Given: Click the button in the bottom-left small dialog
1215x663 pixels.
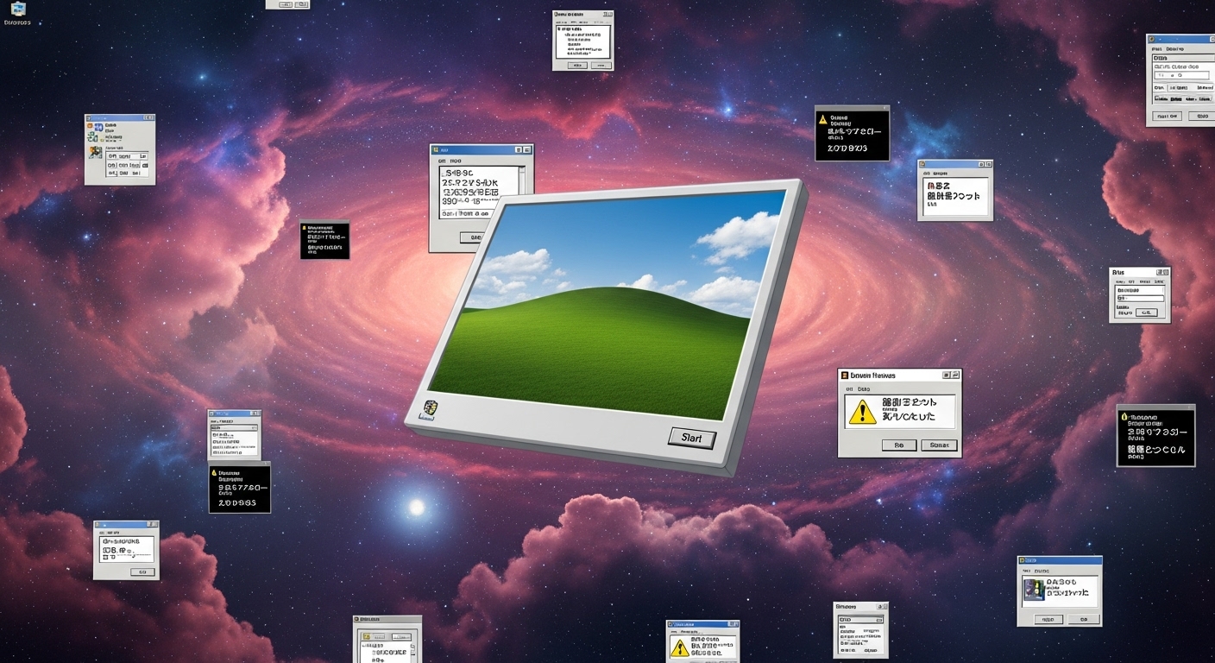Looking at the screenshot, I should 143,571.
